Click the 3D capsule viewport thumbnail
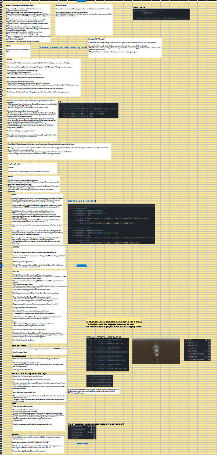 pos(156,351)
